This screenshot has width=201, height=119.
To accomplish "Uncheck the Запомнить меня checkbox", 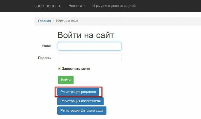I will coord(59,68).
